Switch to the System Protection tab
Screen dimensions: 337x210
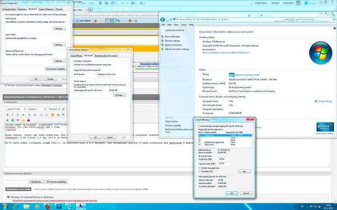pyautogui.click(x=46, y=9)
